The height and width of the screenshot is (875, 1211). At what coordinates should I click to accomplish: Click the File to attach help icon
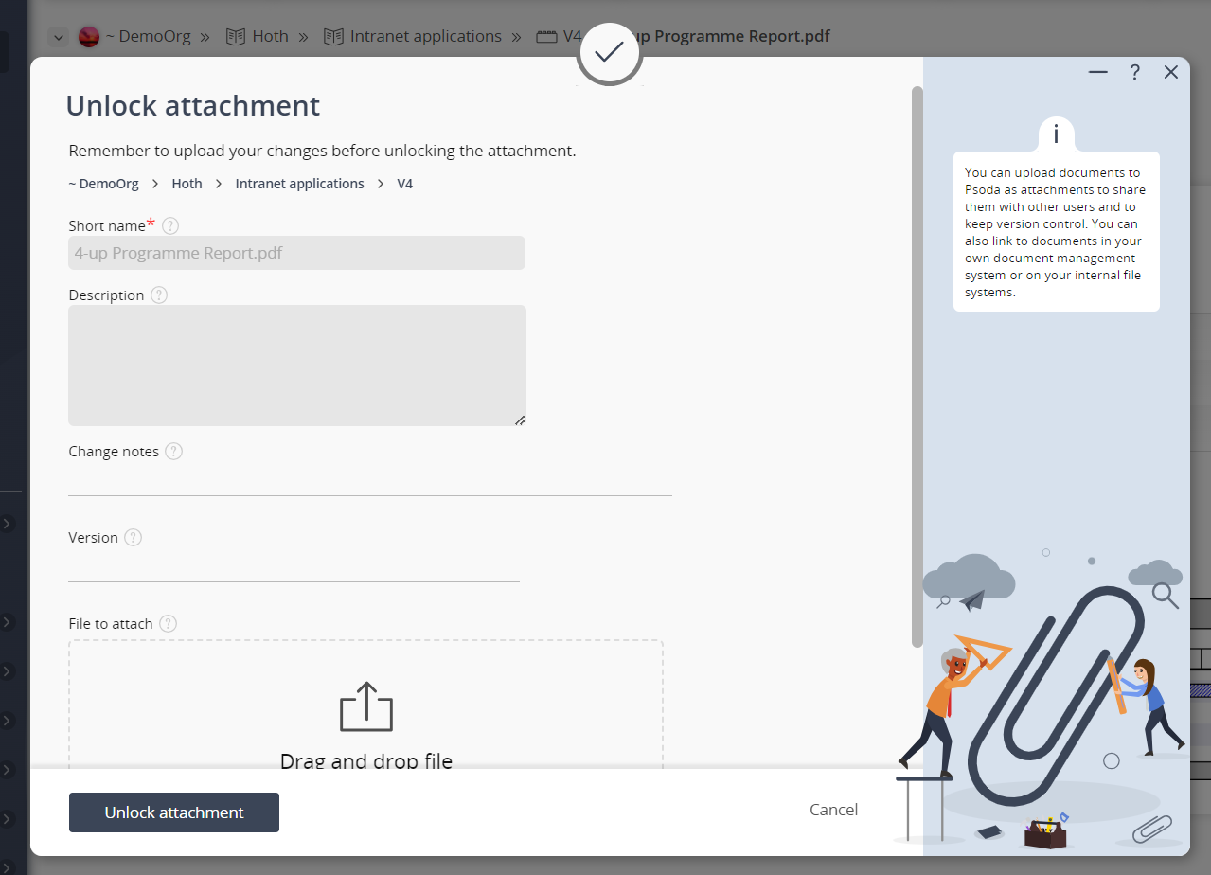coord(168,624)
